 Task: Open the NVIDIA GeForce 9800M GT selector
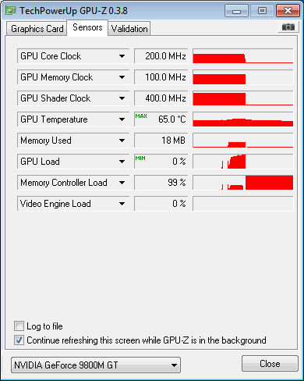pos(96,365)
